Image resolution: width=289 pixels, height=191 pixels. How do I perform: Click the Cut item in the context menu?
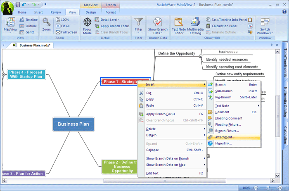[172, 93]
